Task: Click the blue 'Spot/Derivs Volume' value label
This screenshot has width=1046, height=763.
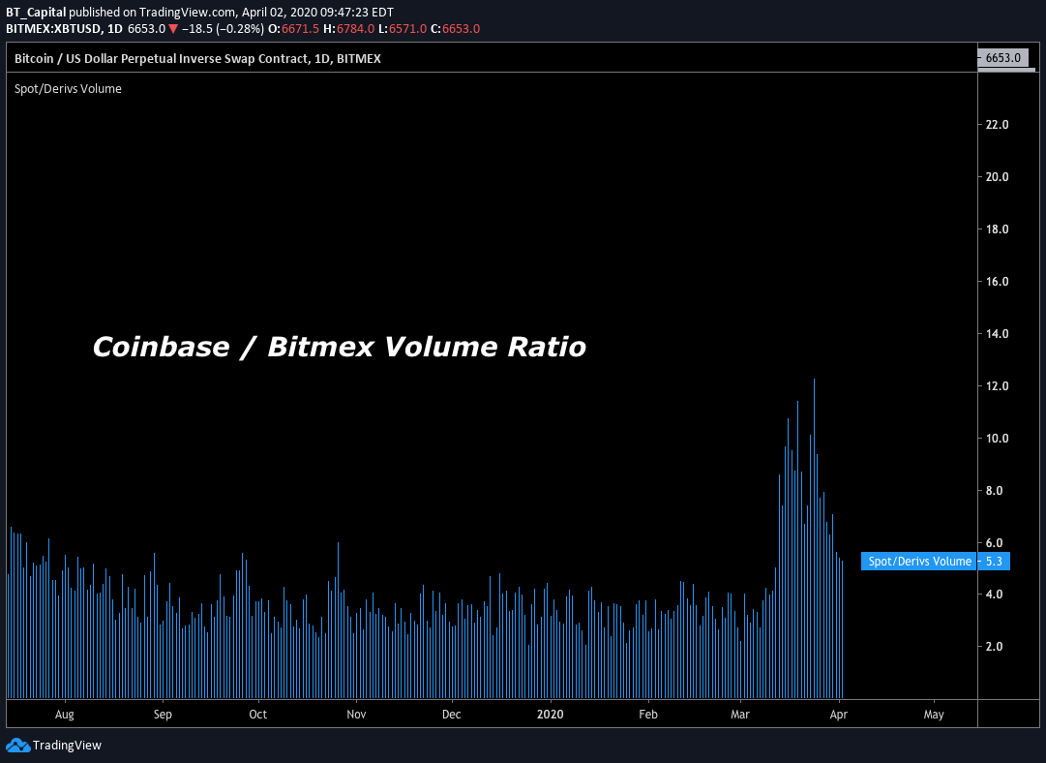Action: click(x=919, y=562)
